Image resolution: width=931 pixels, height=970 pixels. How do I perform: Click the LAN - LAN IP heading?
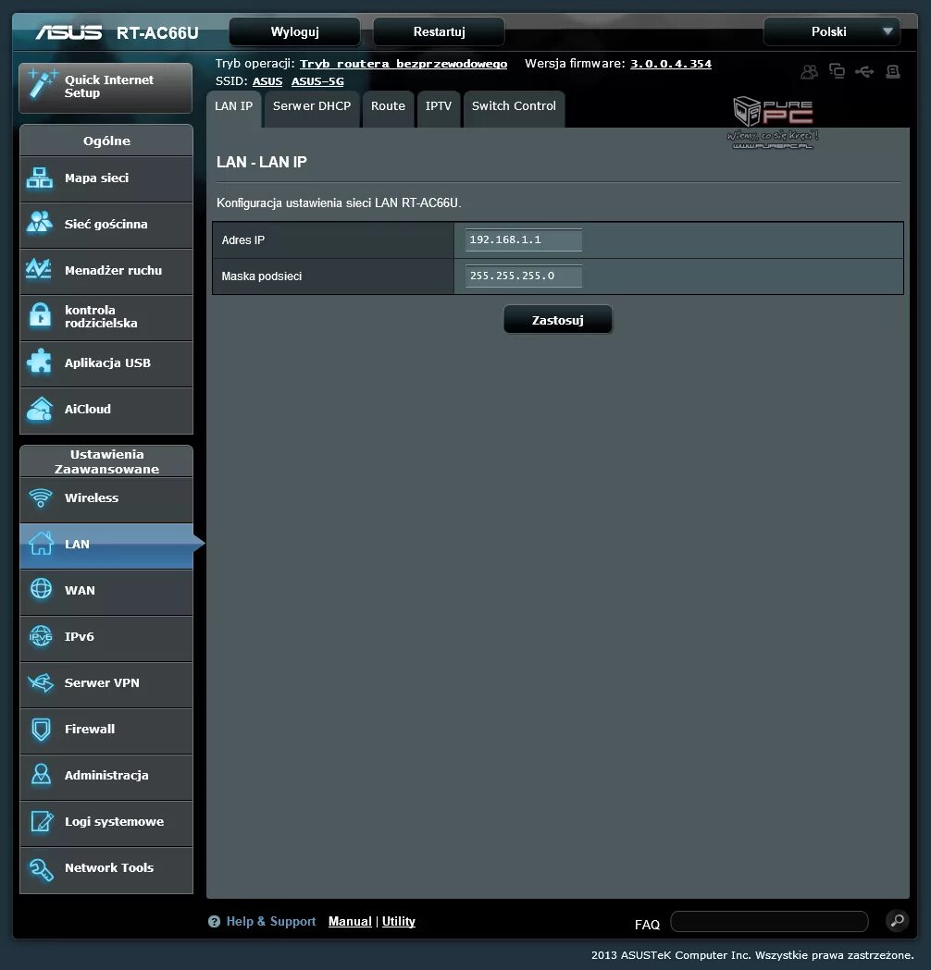click(x=262, y=162)
